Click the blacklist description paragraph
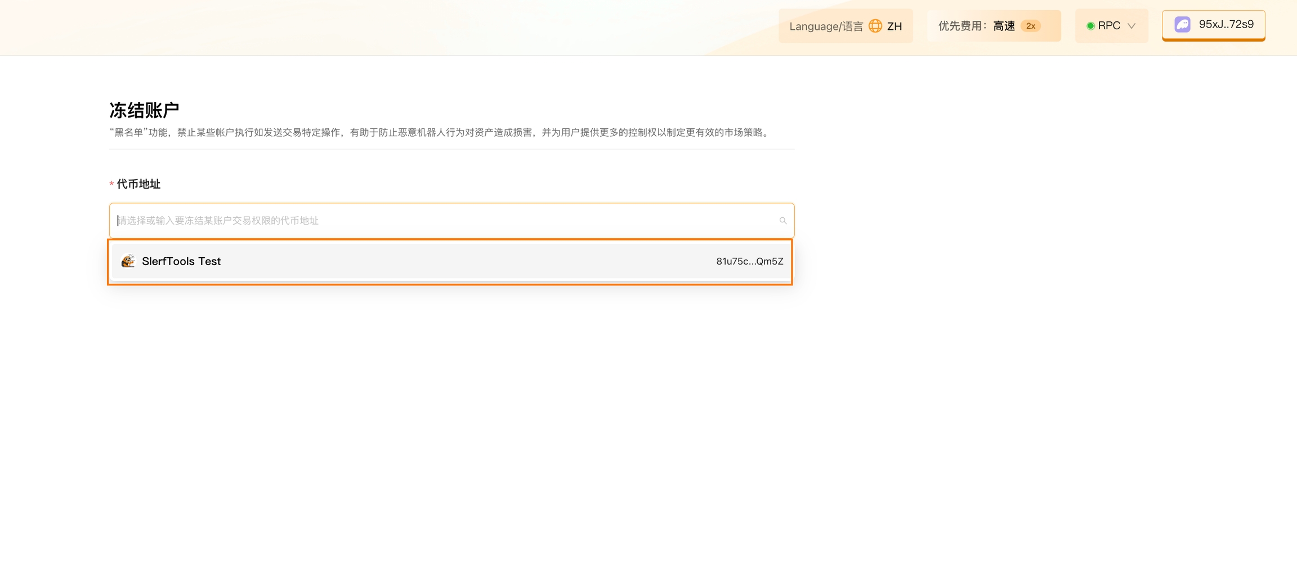The width and height of the screenshot is (1297, 573). tap(439, 132)
